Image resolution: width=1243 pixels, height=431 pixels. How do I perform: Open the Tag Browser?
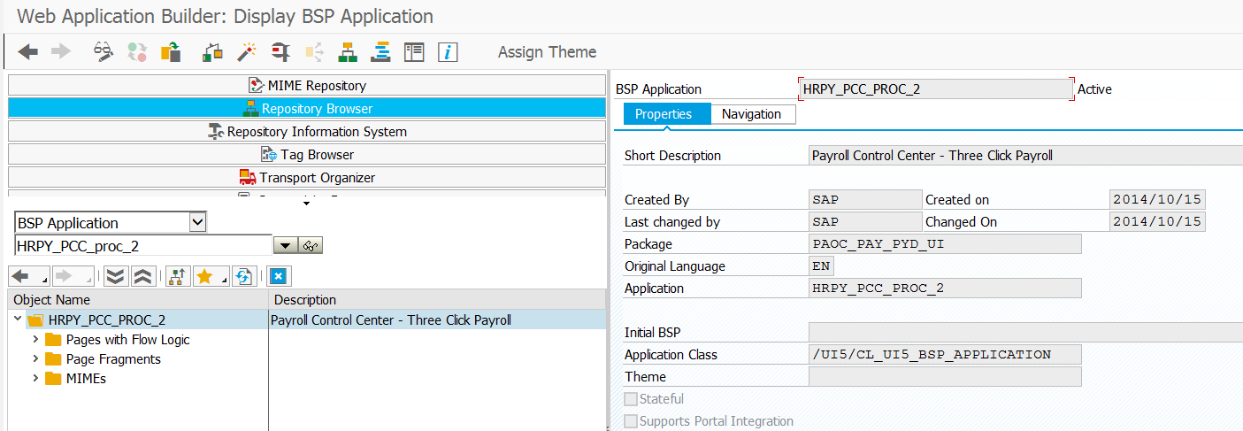[x=307, y=155]
